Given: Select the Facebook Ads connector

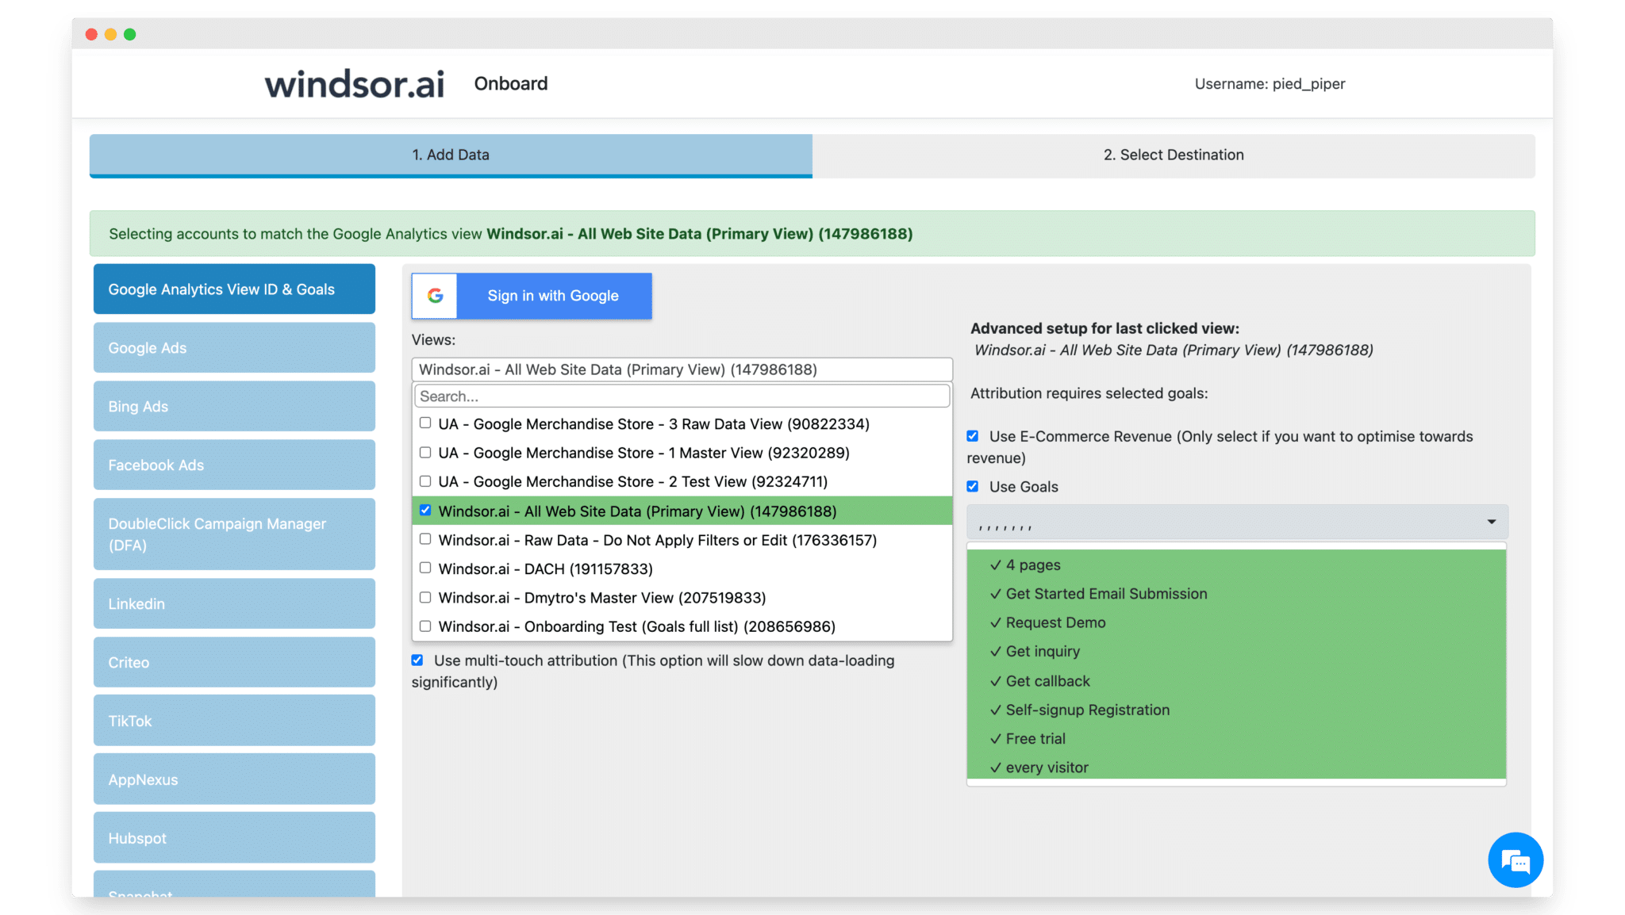Looking at the screenshot, I should [233, 465].
